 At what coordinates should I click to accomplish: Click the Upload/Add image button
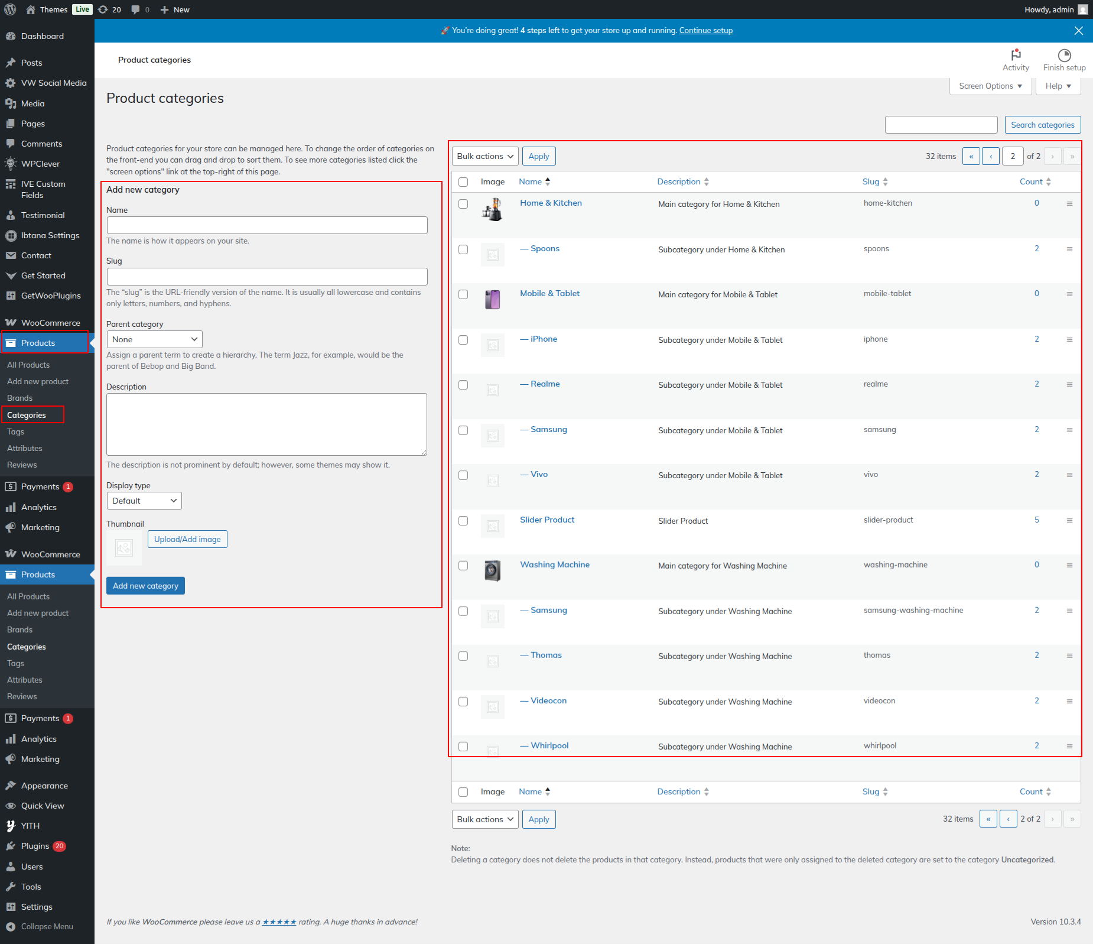click(x=187, y=539)
